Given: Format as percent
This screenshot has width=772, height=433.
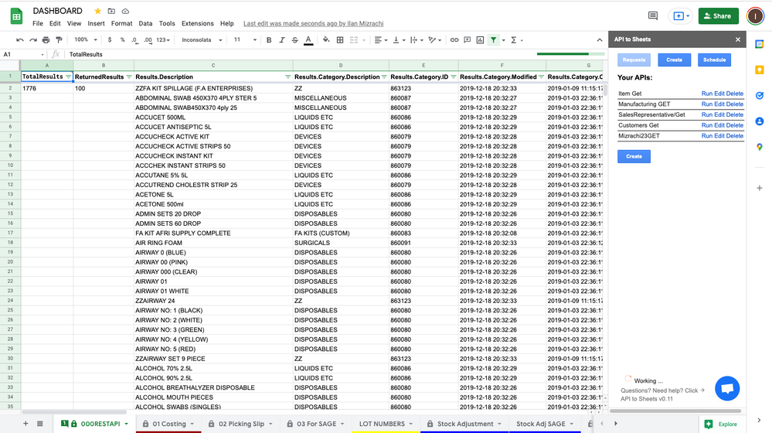Looking at the screenshot, I should click(x=123, y=40).
